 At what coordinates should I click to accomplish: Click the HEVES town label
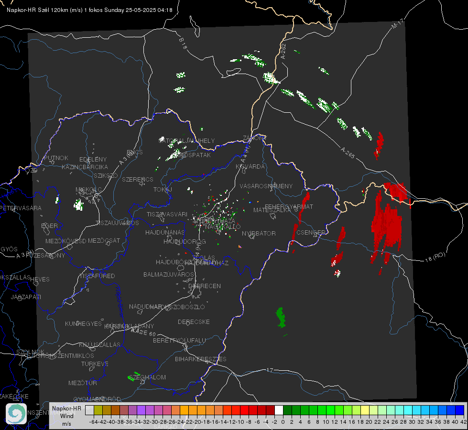[x=40, y=279]
